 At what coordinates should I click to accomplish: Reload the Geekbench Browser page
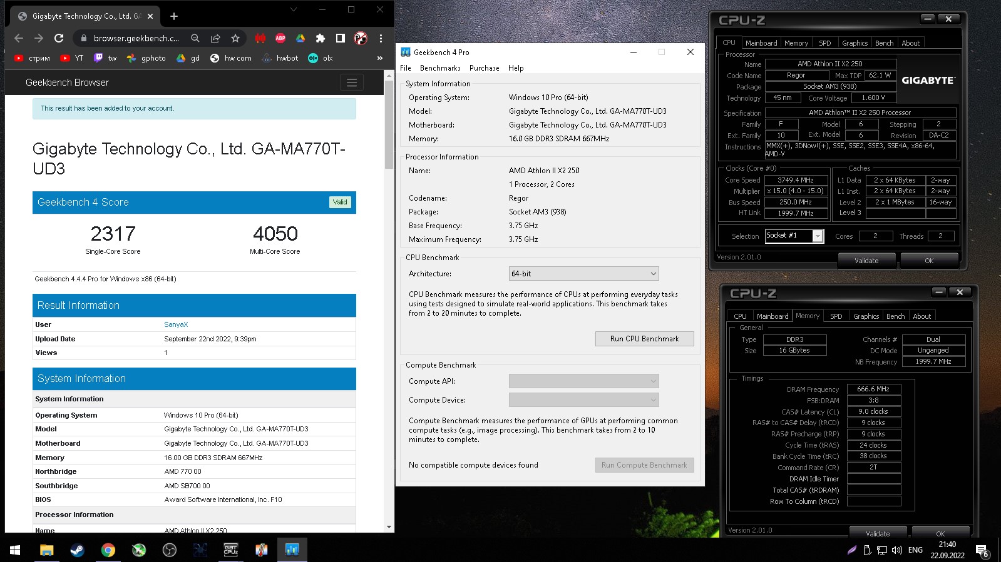[x=59, y=38]
